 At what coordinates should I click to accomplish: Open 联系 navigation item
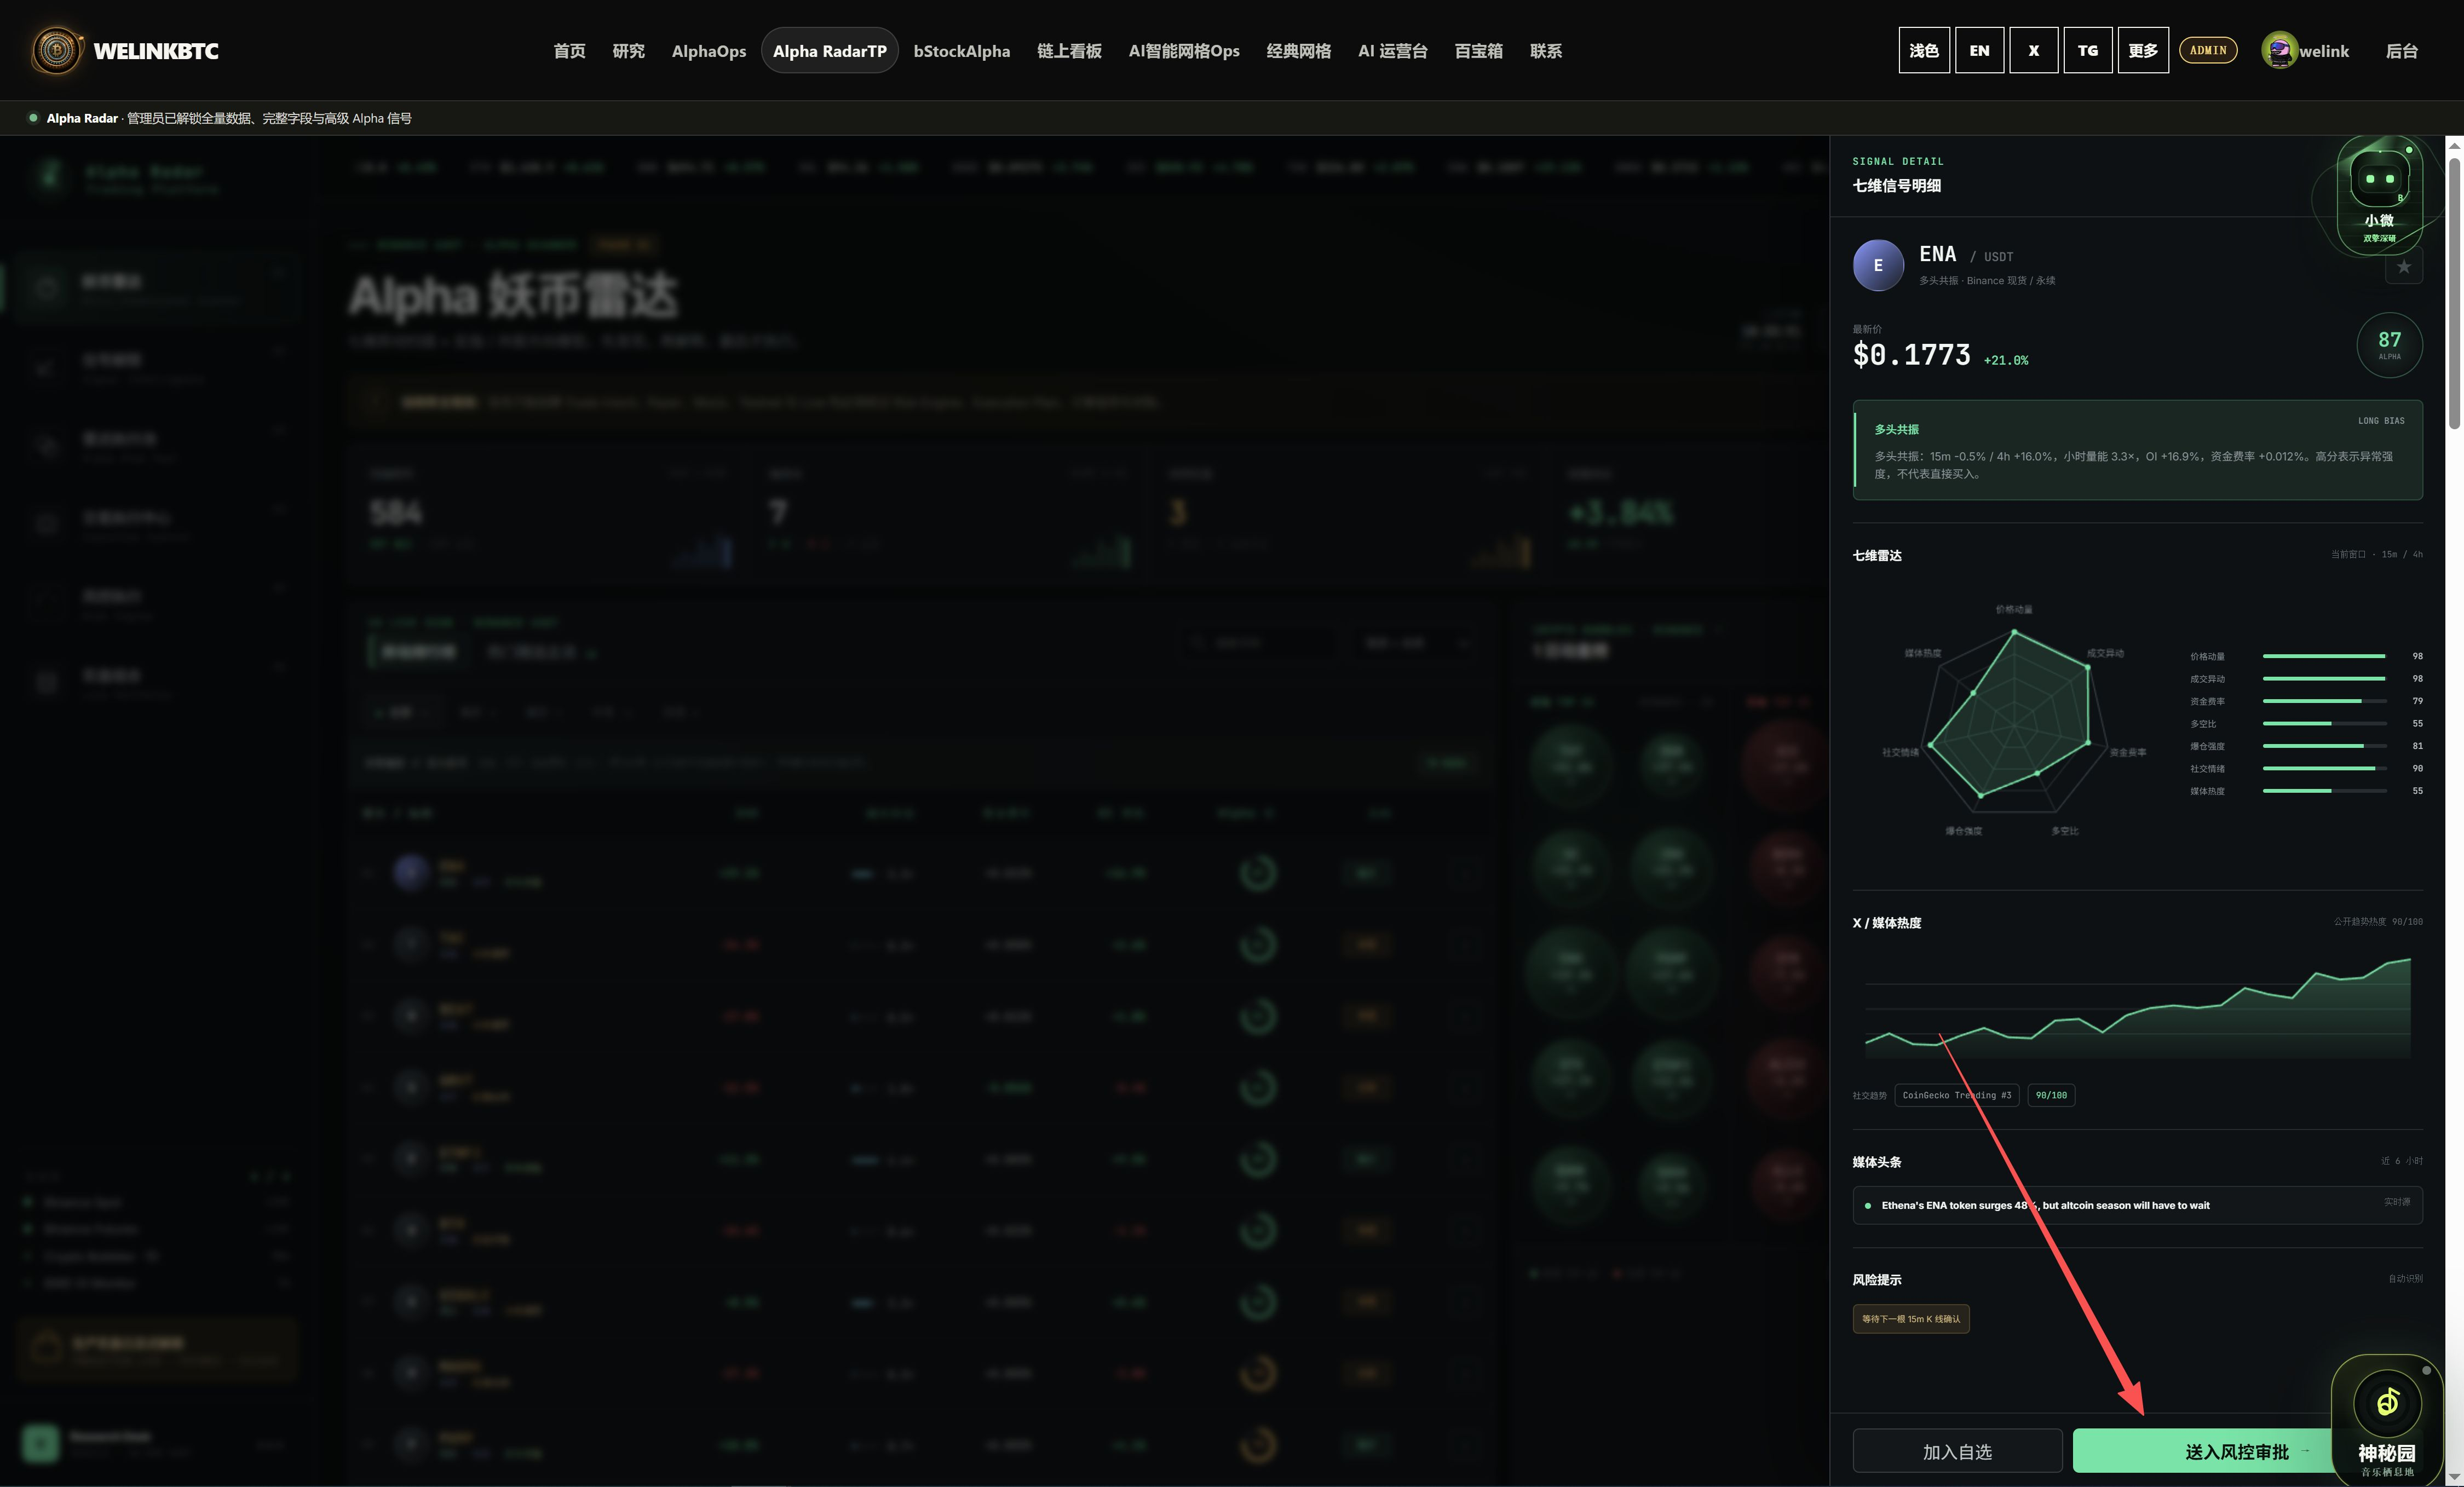click(1545, 51)
